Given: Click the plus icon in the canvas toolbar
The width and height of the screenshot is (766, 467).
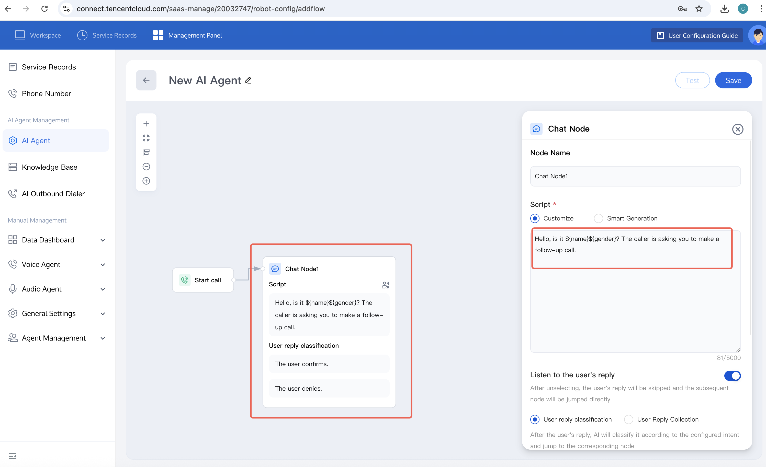Looking at the screenshot, I should pos(146,124).
